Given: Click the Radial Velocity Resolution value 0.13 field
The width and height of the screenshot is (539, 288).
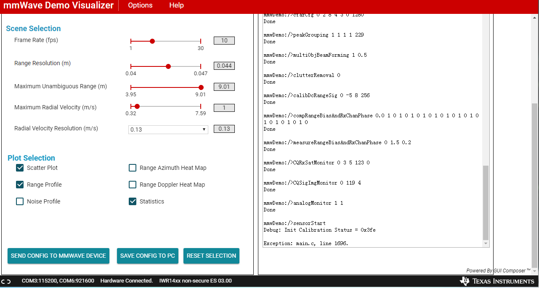Looking at the screenshot, I should [x=224, y=129].
